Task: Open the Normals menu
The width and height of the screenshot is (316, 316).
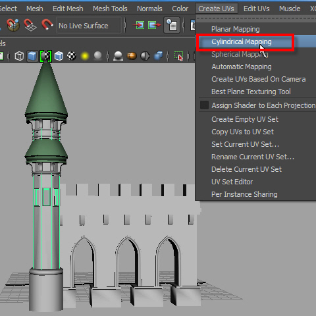Action: pyautogui.click(x=149, y=9)
